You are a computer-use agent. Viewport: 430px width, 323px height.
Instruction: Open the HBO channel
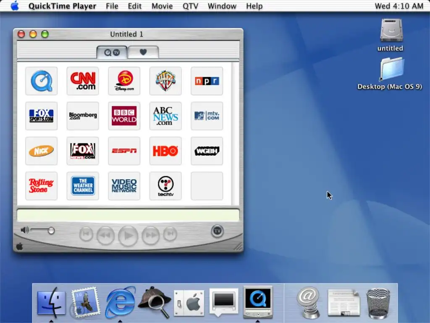coord(165,151)
